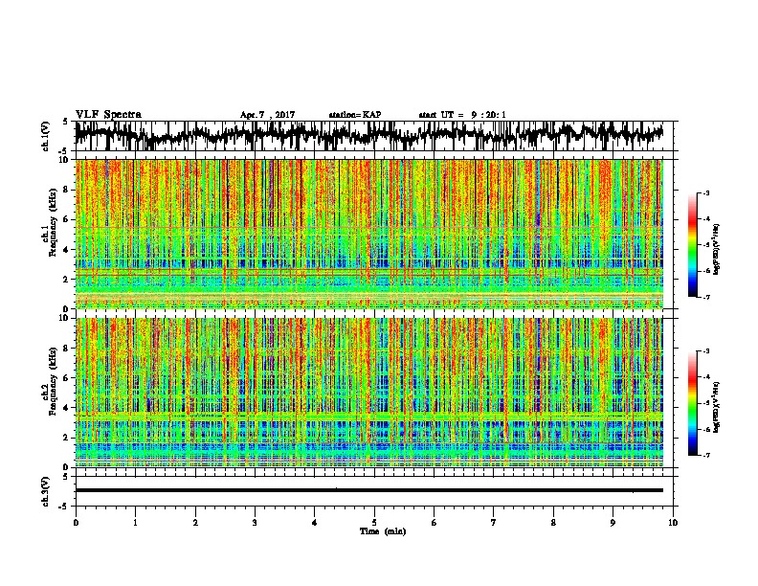Viewport: 758px width, 586px height.
Task: Click time axis tick label "6"
Action: tap(435, 523)
